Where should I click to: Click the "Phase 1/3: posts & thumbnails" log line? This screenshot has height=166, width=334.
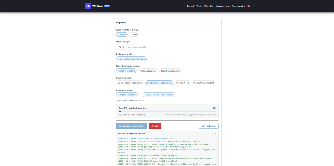point(145,138)
